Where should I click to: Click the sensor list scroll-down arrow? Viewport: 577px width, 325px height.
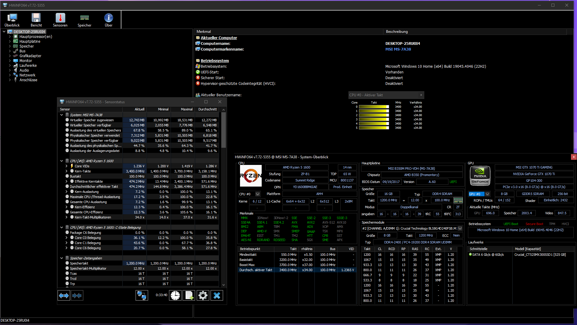coord(223,285)
